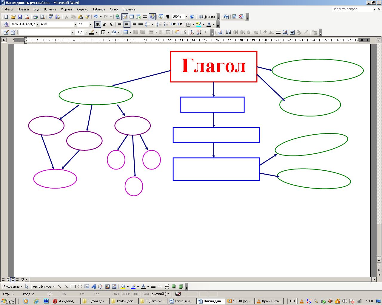Decrease the paragraph indent
Image resolution: width=382 pixels, height=305 pixels.
click(x=173, y=24)
